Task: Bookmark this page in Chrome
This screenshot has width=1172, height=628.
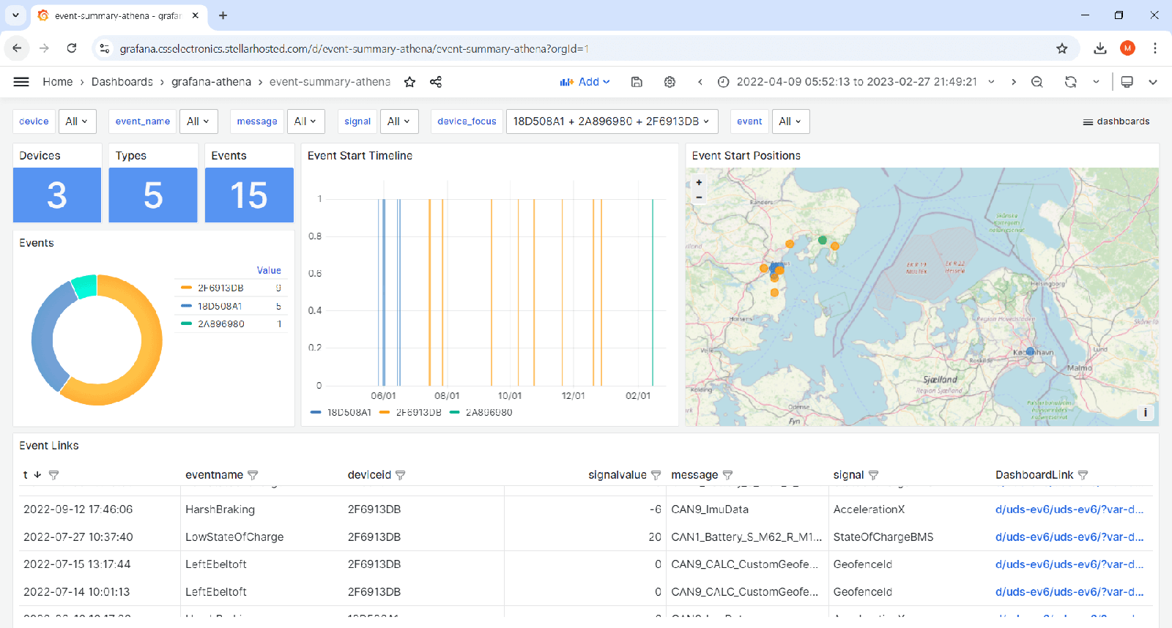Action: tap(1062, 48)
